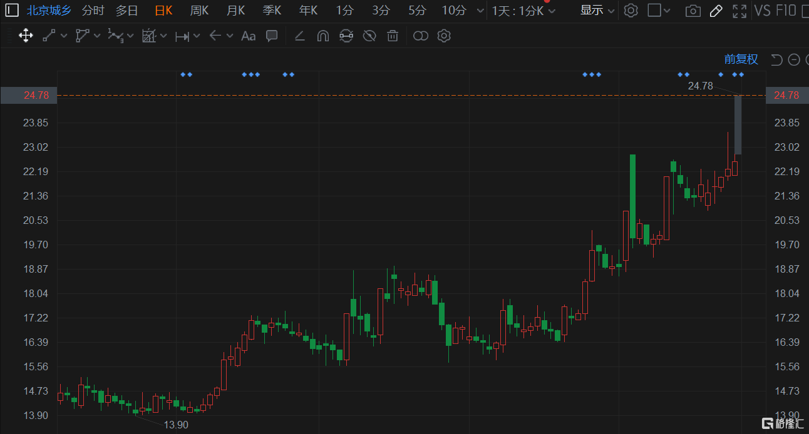Screen dimensions: 809x434
Task: Expand wave tool options chevron
Action: point(130,36)
